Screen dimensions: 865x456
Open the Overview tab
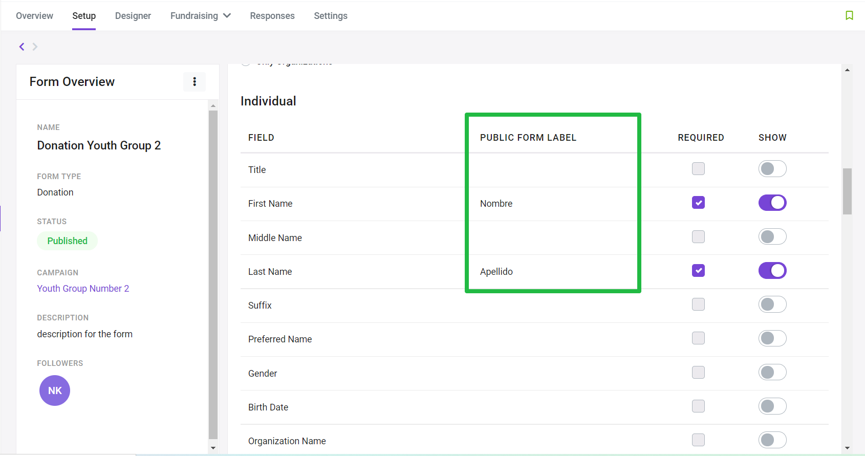pyautogui.click(x=34, y=16)
